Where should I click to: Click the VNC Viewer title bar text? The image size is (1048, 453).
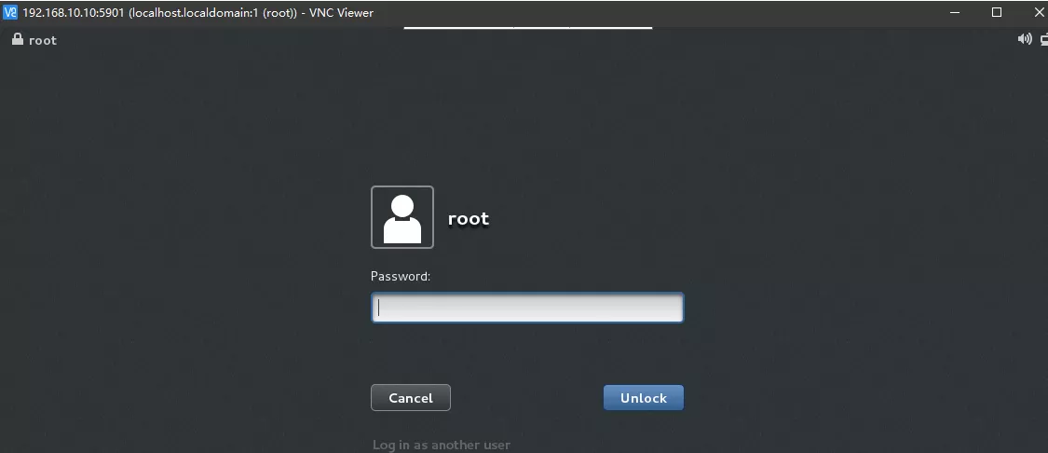[197, 12]
